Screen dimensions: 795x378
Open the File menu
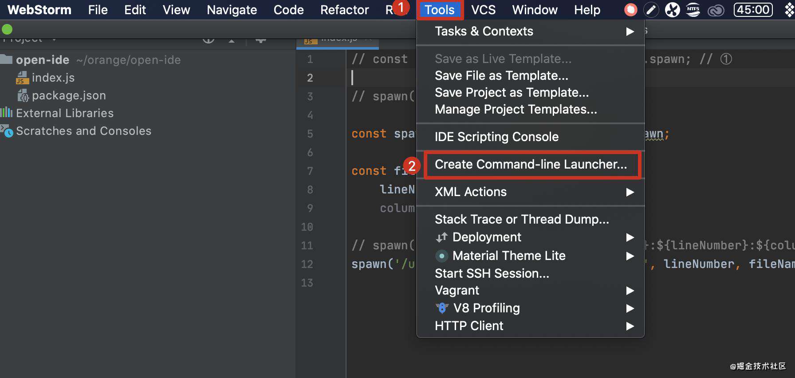click(x=98, y=10)
